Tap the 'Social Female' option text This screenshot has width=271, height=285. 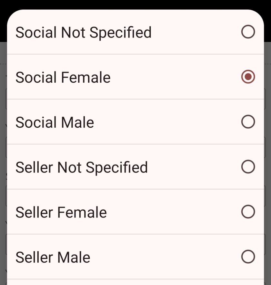click(63, 78)
